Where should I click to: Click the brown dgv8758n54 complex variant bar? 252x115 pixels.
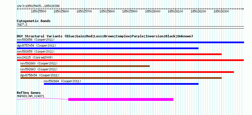[121, 78]
